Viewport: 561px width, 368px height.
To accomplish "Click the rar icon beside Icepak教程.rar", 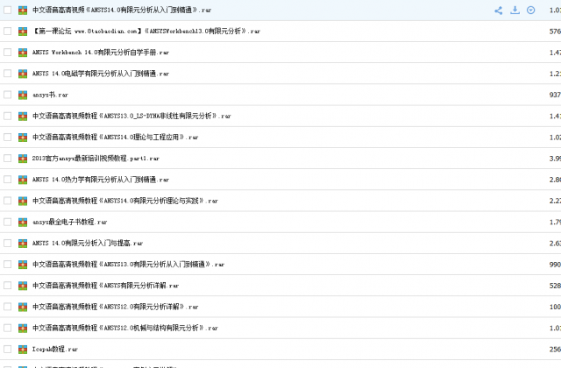I will pyautogui.click(x=23, y=350).
